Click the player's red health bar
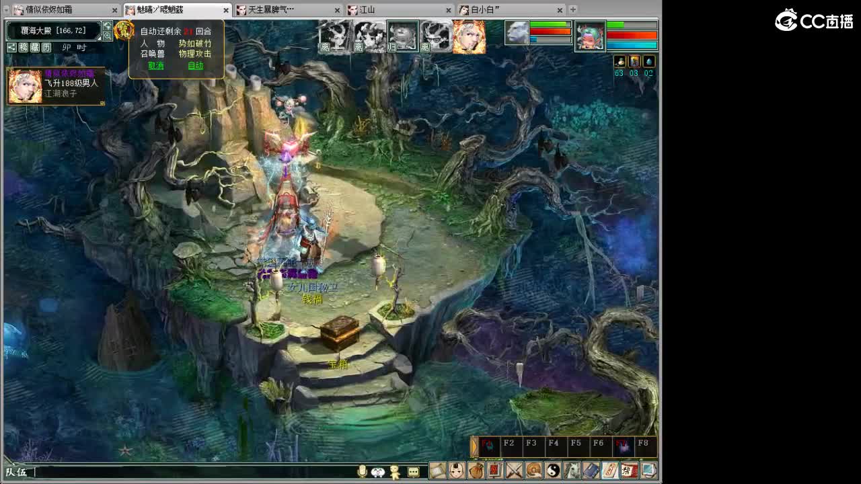Viewport: 861px width, 484px height. 632,35
